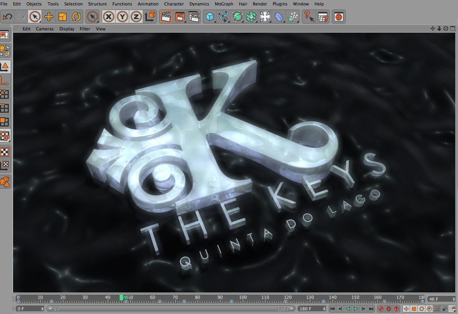Render to Picture Viewer icon
Screen dimensions: 458x314
tap(180, 16)
